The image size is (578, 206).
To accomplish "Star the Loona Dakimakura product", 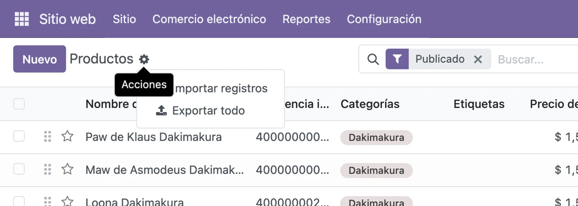I will [x=67, y=201].
